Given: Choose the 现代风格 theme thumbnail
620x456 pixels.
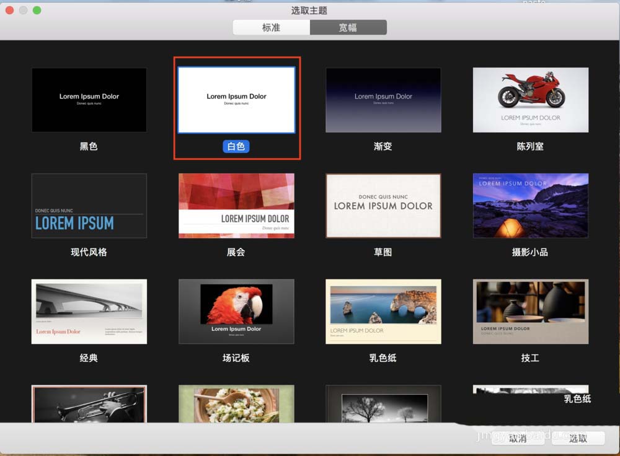Looking at the screenshot, I should (x=89, y=206).
